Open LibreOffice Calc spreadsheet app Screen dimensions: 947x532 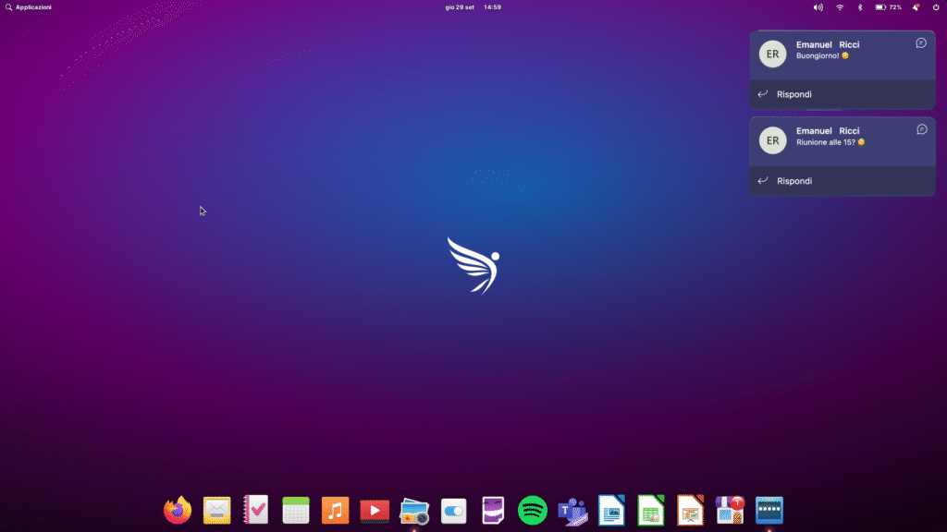pos(651,510)
